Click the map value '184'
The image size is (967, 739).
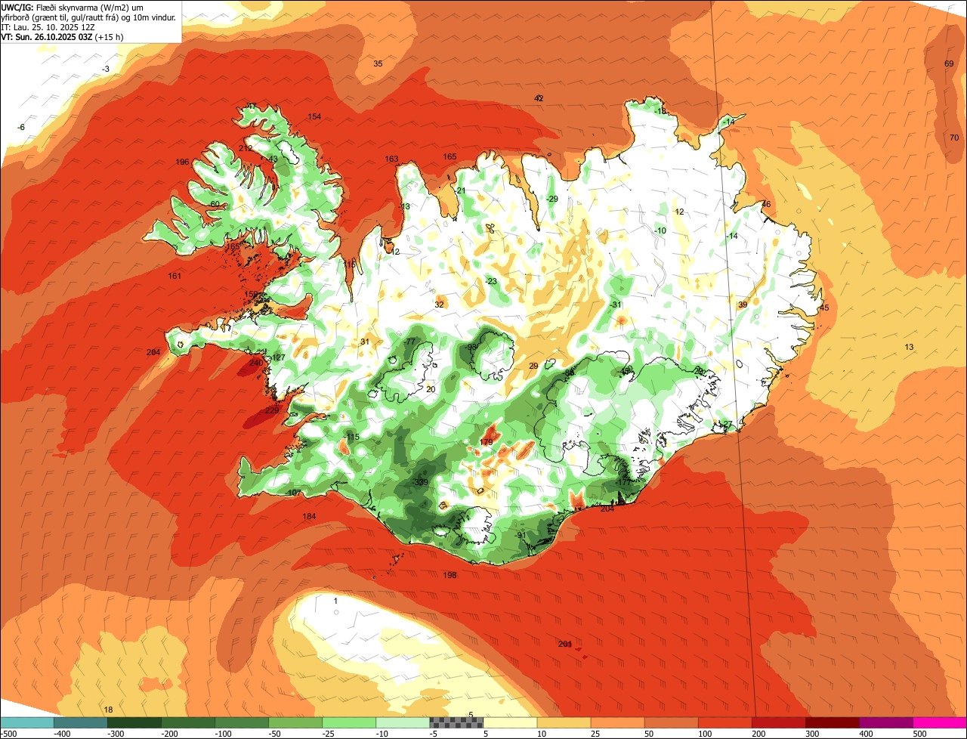point(309,516)
